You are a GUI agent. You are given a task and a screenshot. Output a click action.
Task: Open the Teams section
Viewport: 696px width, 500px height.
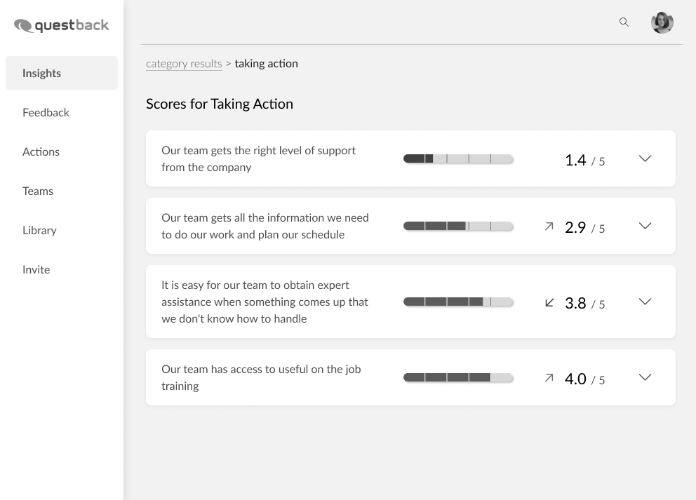click(x=38, y=191)
